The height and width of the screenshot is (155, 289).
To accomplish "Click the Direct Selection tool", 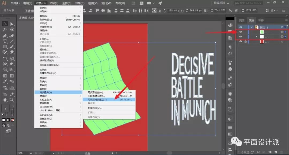I will coord(12,24).
